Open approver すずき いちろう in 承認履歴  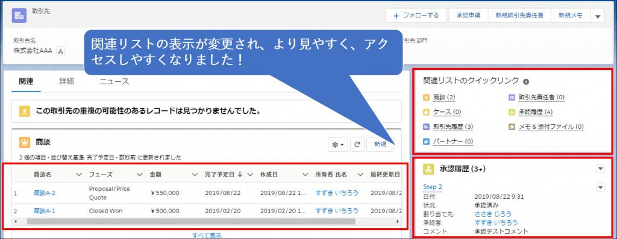click(x=496, y=223)
